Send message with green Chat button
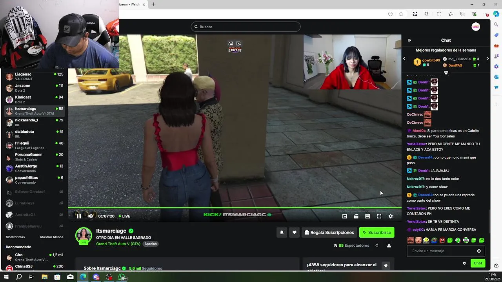 (478, 263)
